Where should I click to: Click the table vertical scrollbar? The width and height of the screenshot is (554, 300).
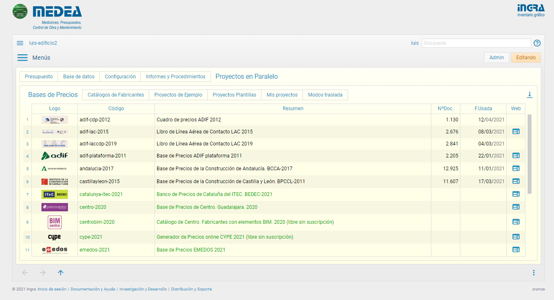coord(529,153)
